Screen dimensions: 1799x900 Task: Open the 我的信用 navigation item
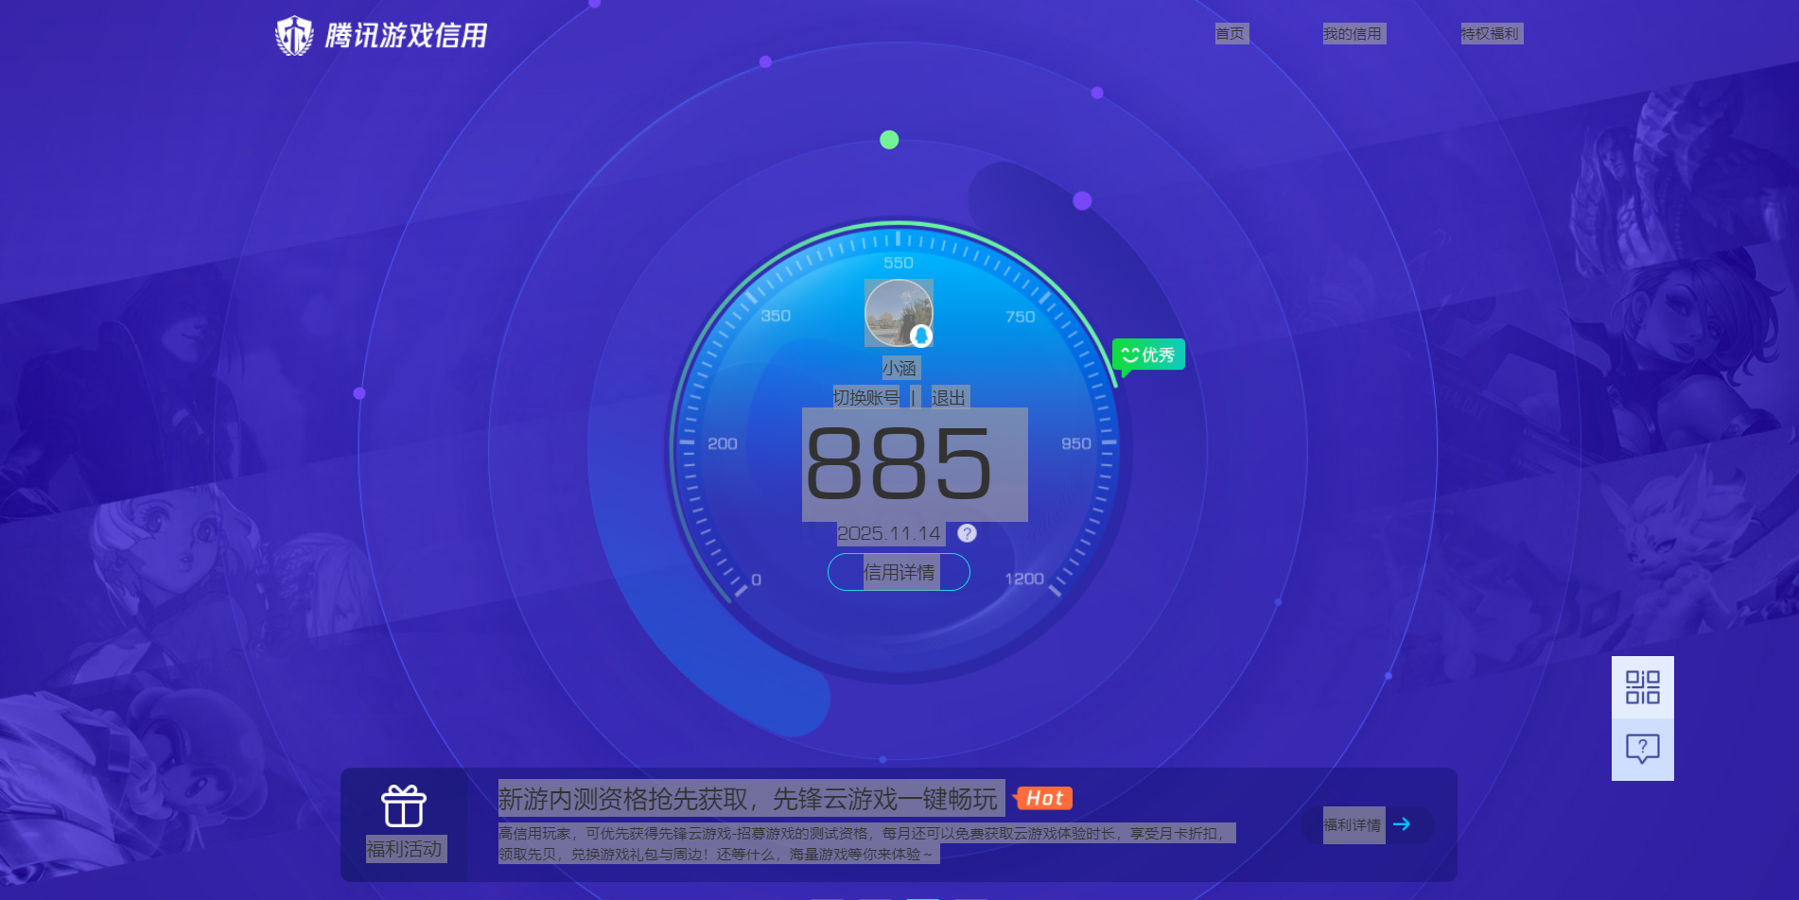click(x=1353, y=34)
